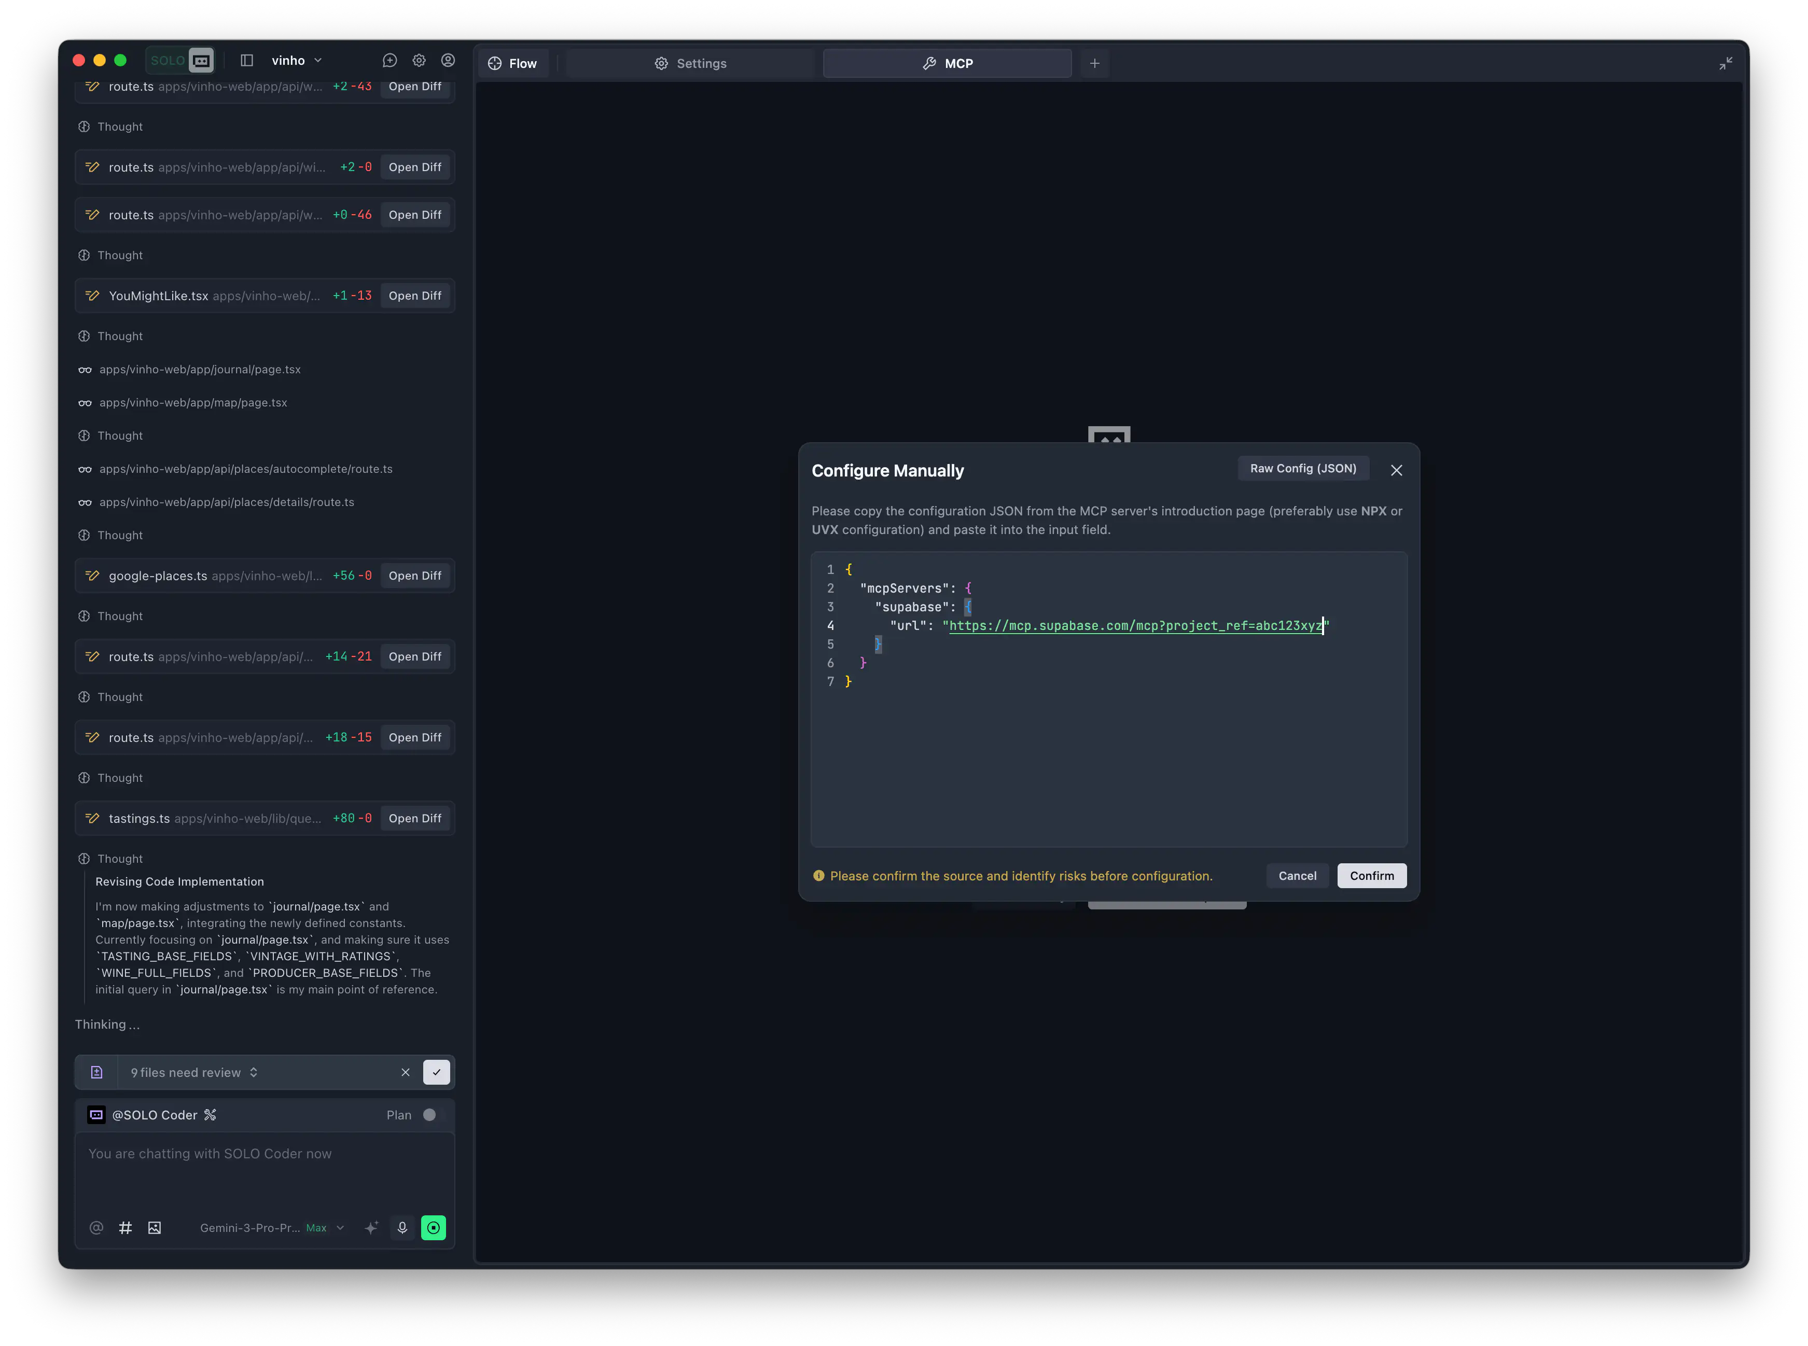Open the user account icon
Image resolution: width=1808 pixels, height=1346 pixels.
pos(448,60)
